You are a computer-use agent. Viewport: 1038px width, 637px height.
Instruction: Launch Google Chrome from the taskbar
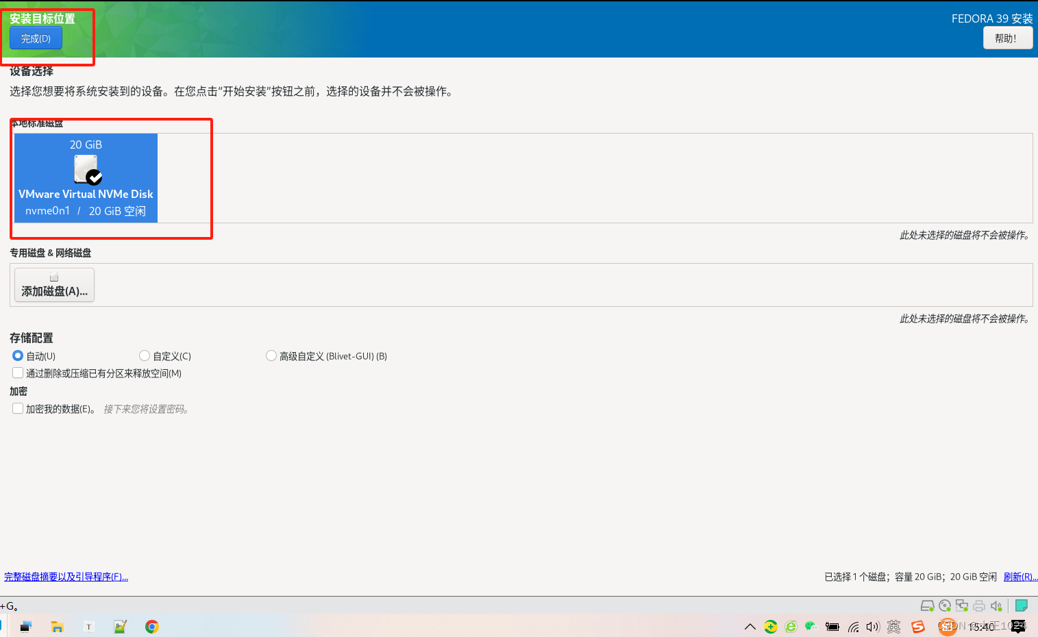[x=152, y=626]
